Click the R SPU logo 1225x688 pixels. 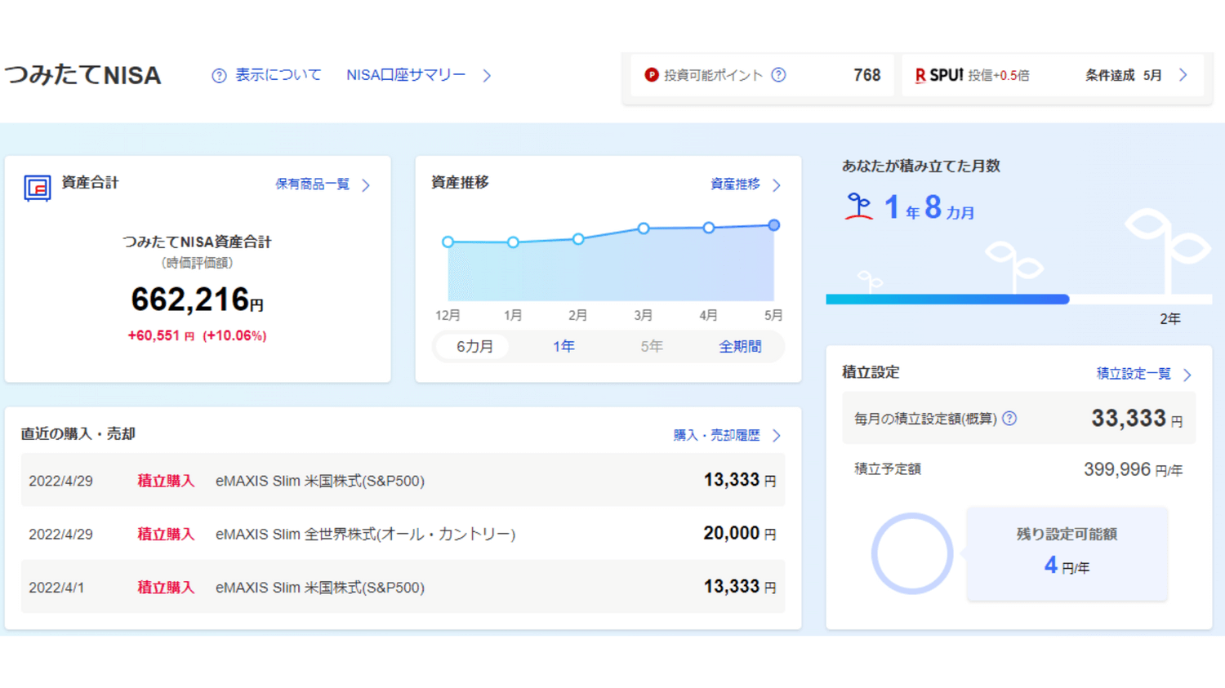[x=939, y=75]
